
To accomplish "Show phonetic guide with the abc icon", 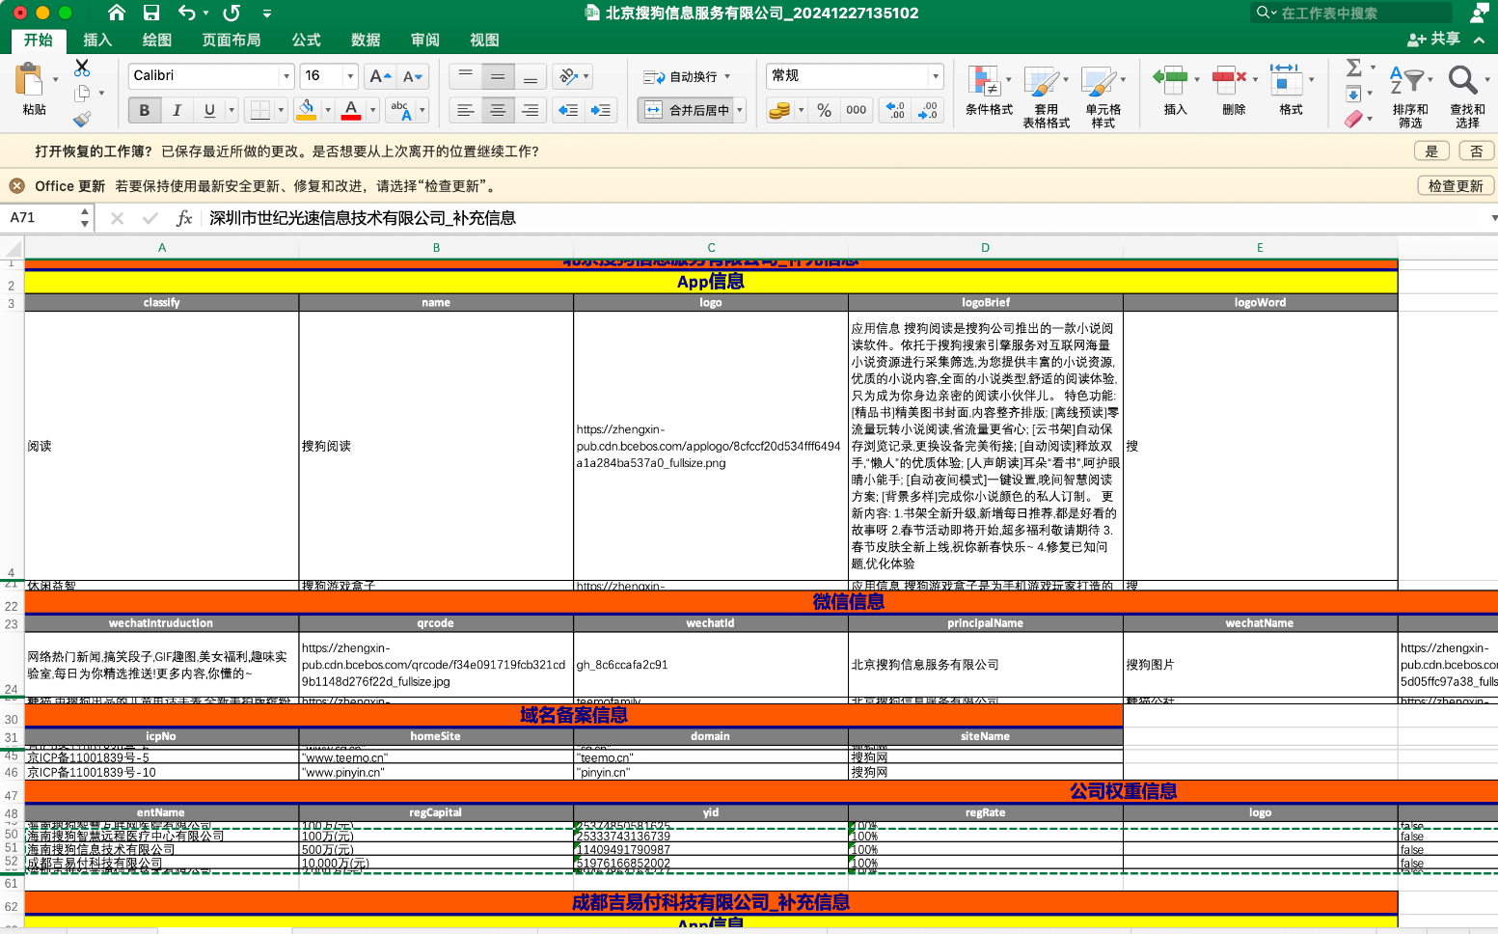I will point(401,110).
